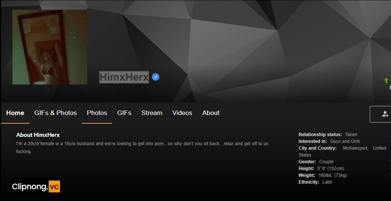This screenshot has width=391, height=201.
Task: Click the About HimxHerx heading
Action: 38,135
